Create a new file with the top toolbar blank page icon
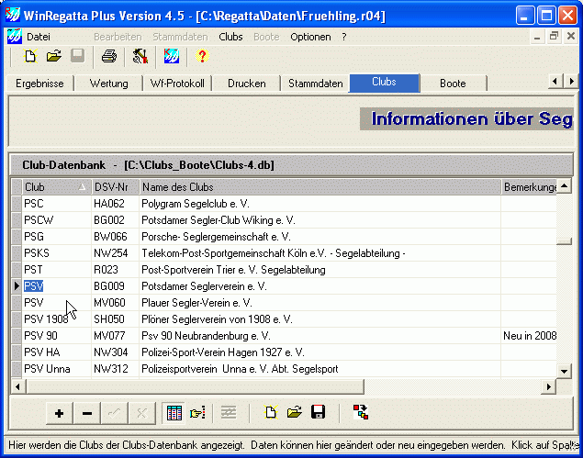Image resolution: width=583 pixels, height=458 pixels. (30, 57)
